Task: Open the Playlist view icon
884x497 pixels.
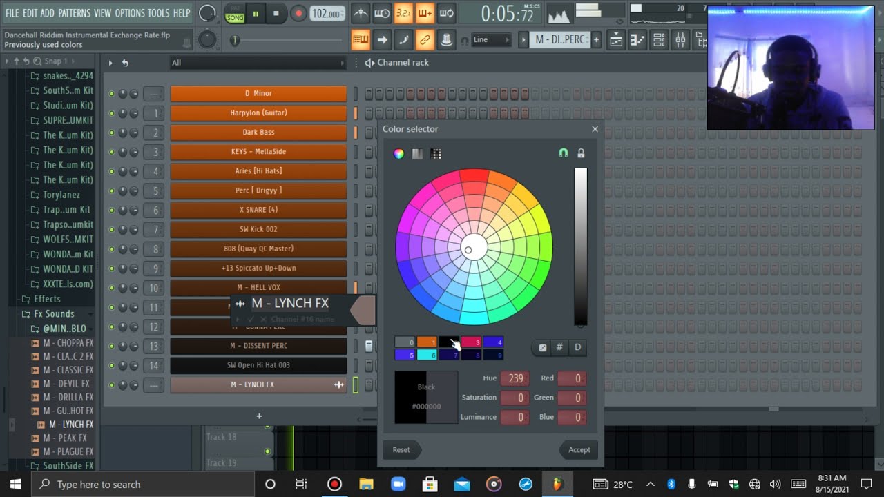Action: (x=615, y=40)
